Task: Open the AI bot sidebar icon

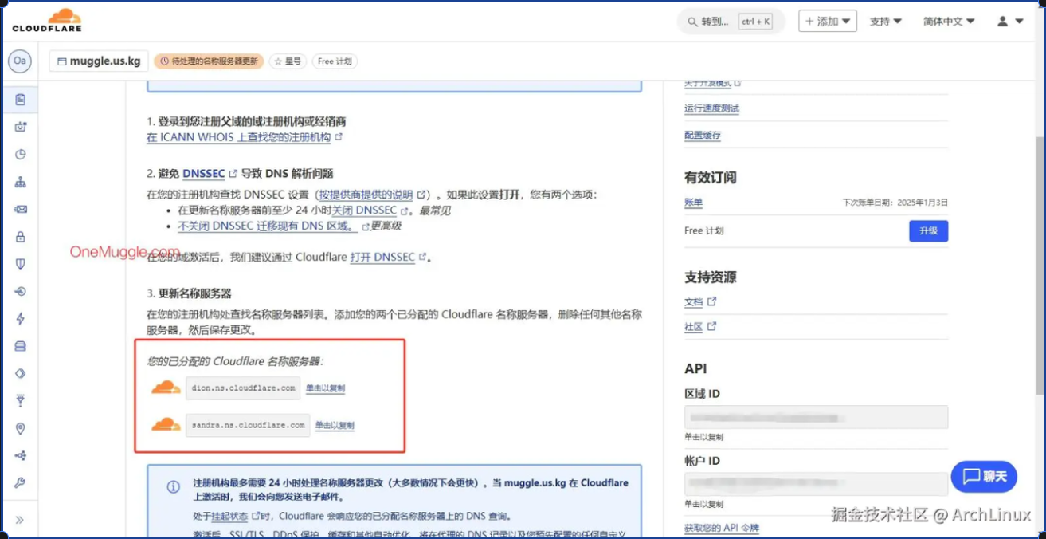Action: coord(20,127)
